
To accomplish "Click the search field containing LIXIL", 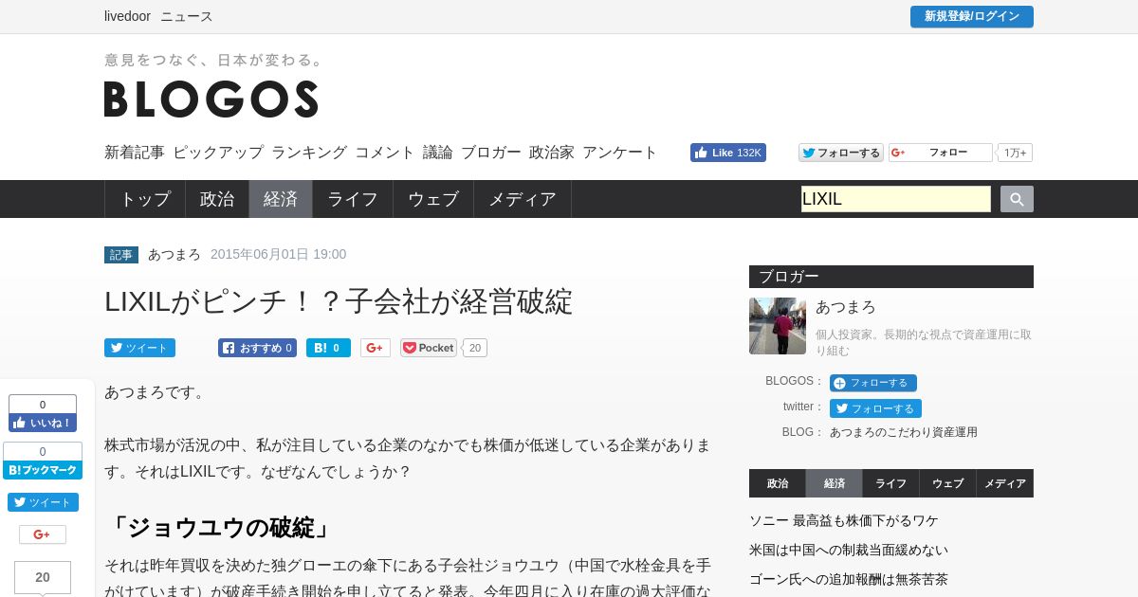I will click(x=896, y=199).
